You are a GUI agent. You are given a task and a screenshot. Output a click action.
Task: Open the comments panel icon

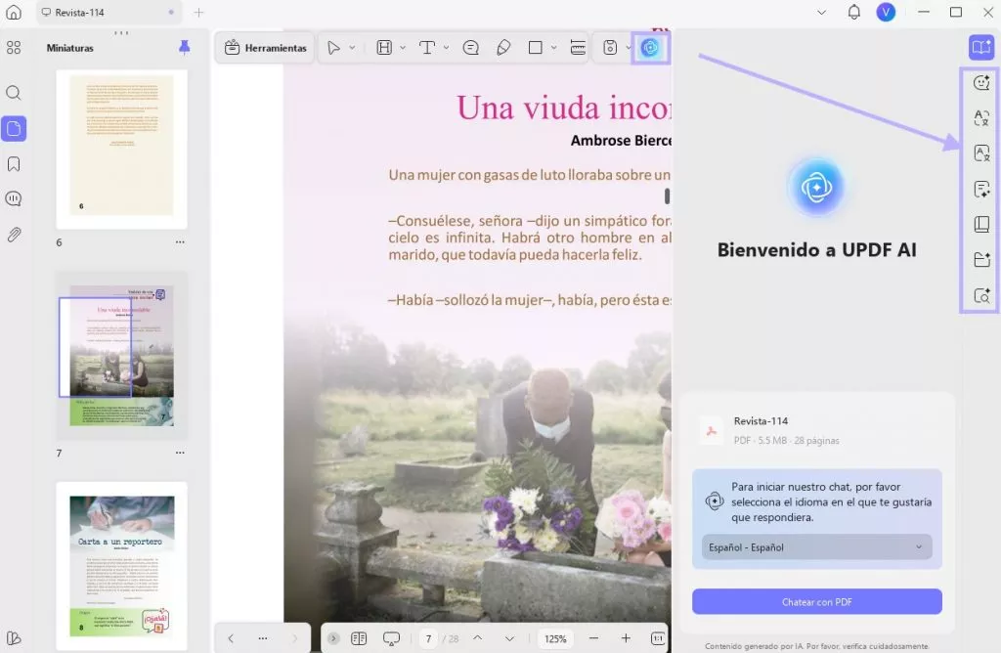(x=14, y=198)
